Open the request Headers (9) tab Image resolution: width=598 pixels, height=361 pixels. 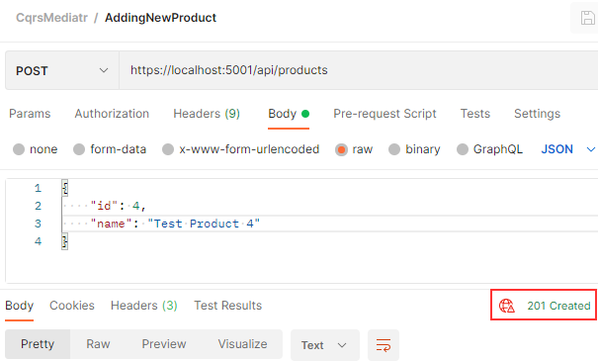point(207,114)
